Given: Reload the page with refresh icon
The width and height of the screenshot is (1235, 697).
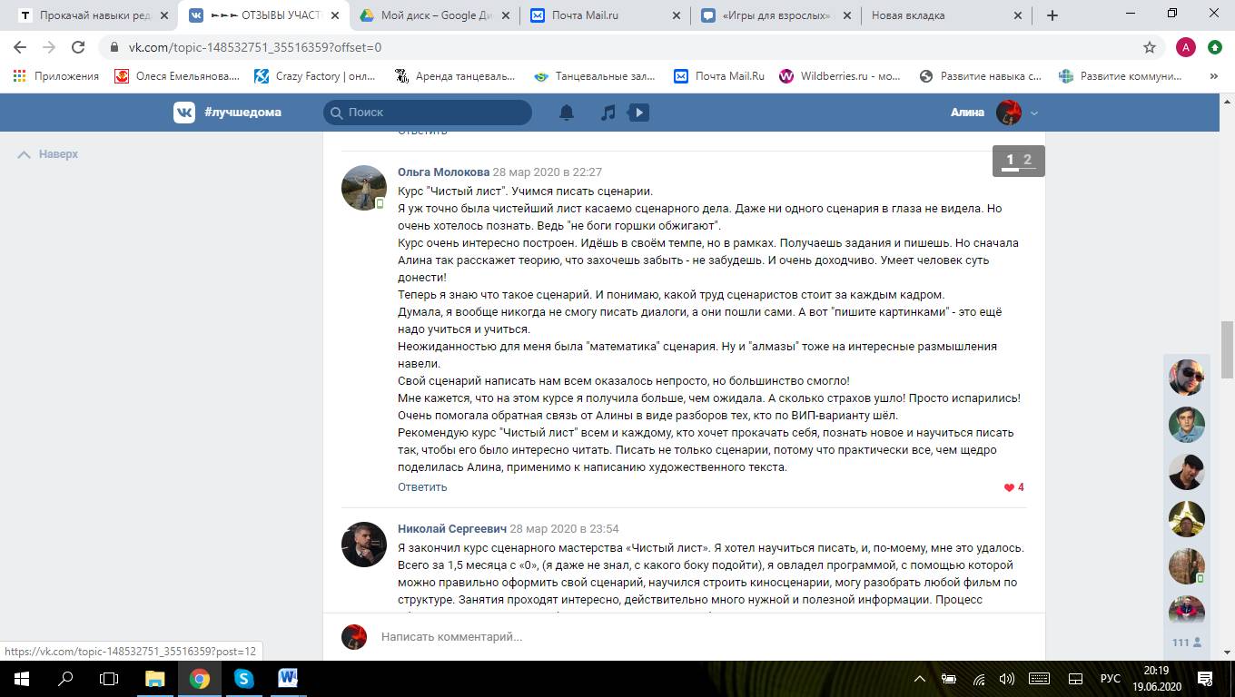Looking at the screenshot, I should 78,47.
